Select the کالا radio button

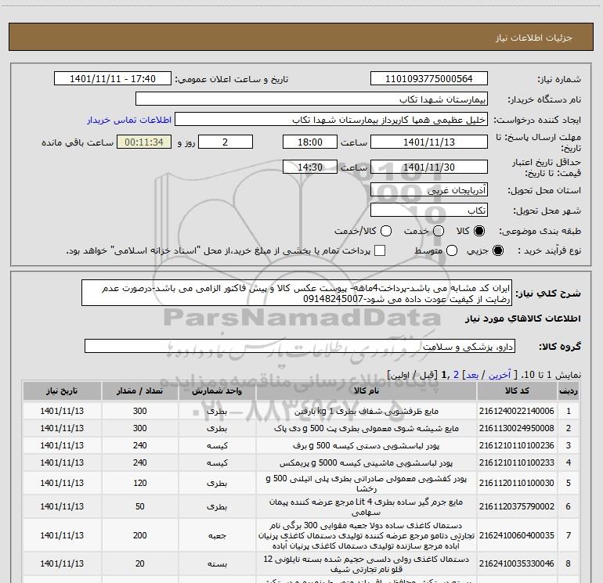479,231
